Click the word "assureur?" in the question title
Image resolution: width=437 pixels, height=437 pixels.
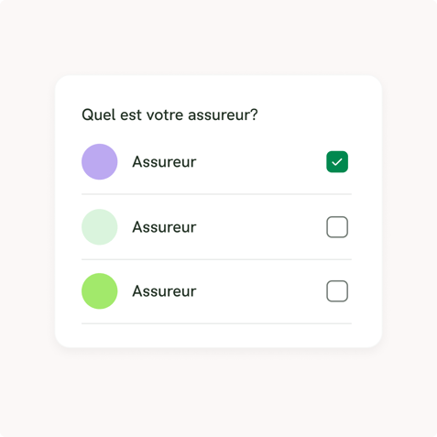[x=223, y=115]
